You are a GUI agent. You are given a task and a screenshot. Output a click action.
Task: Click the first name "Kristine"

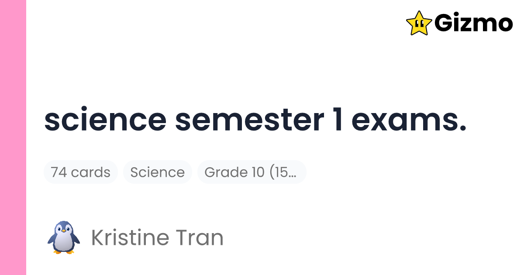[x=130, y=238]
